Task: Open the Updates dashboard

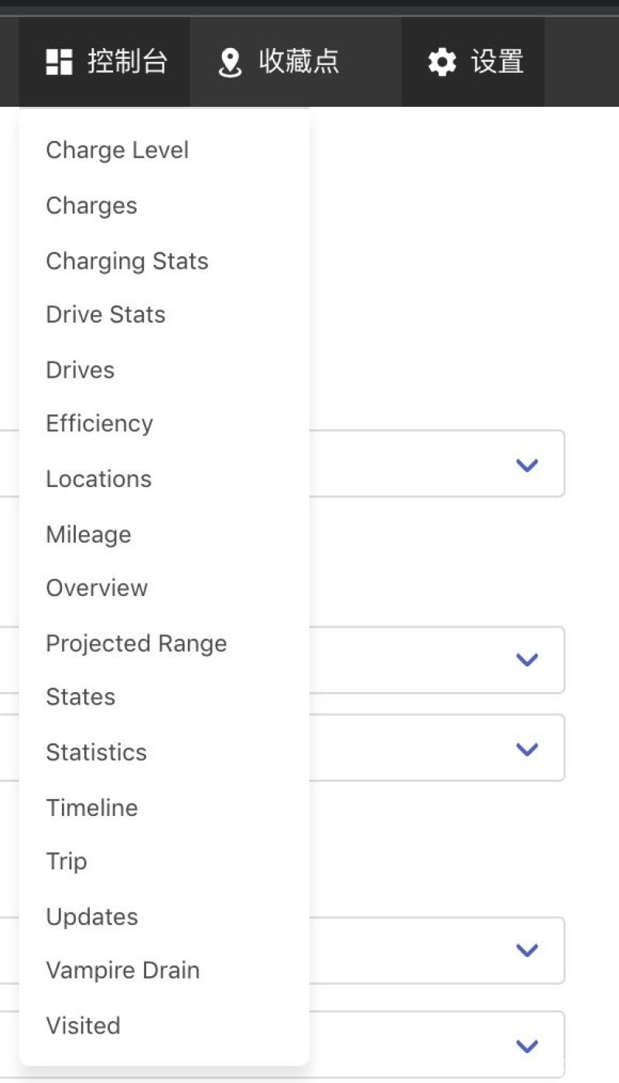Action: tap(91, 917)
